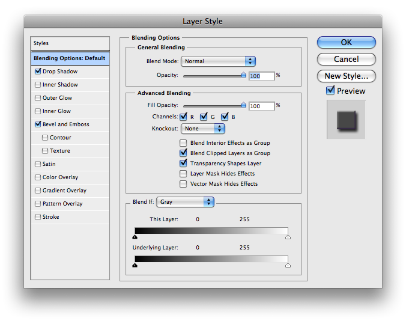Click the Fill Opacity percentage field
This screenshot has width=406, height=321.
[261, 106]
